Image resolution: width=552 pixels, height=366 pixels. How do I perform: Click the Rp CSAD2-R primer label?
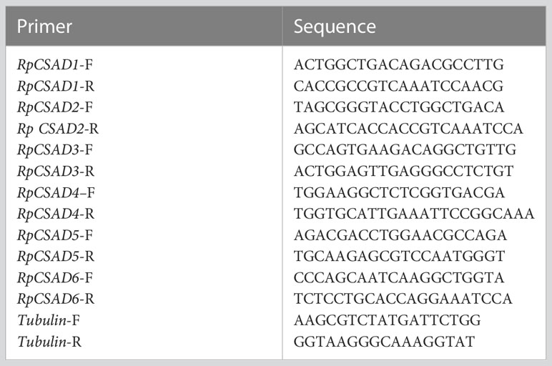[x=58, y=129]
